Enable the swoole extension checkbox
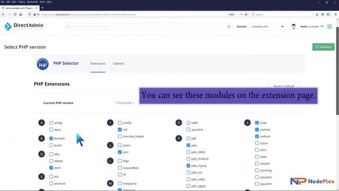This screenshot has height=191, width=339. coord(257,163)
